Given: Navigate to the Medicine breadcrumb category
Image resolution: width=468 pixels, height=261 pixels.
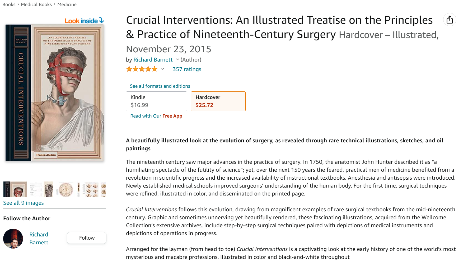Looking at the screenshot, I should click(67, 4).
